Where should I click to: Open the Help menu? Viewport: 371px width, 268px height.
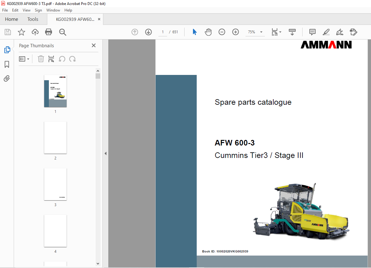(68, 10)
